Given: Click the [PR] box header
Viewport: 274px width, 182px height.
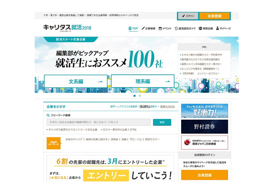Looking at the screenshot, I should pos(204,47).
